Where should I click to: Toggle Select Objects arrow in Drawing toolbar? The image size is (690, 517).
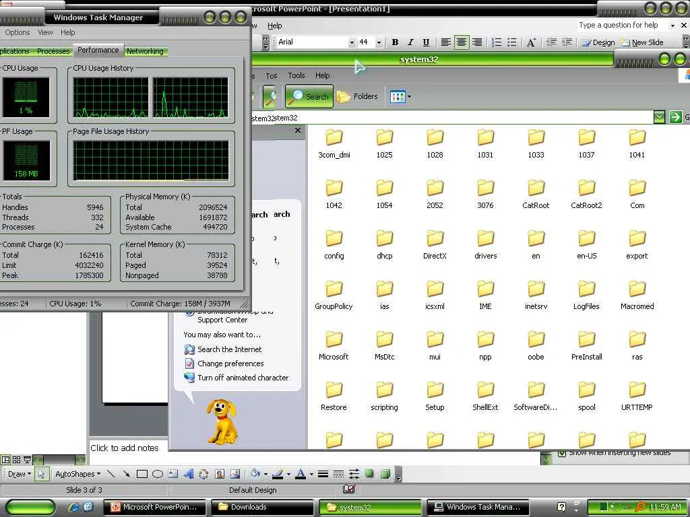(41, 474)
